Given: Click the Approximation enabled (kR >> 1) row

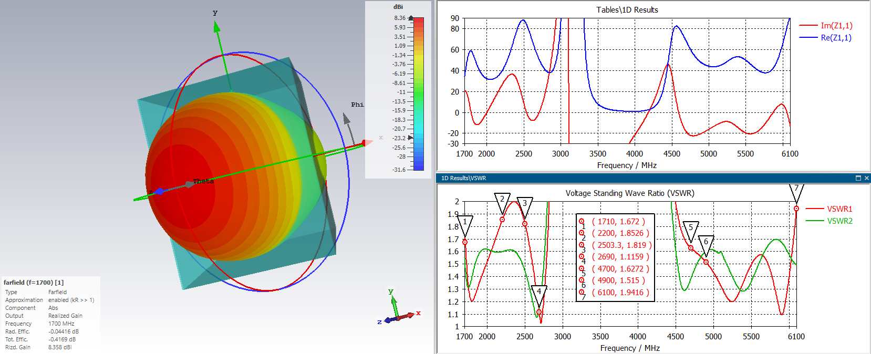Looking at the screenshot, I should pyautogui.click(x=50, y=300).
